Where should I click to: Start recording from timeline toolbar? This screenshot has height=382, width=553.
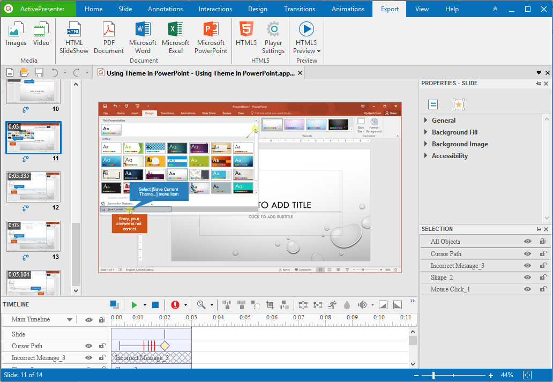click(x=175, y=305)
